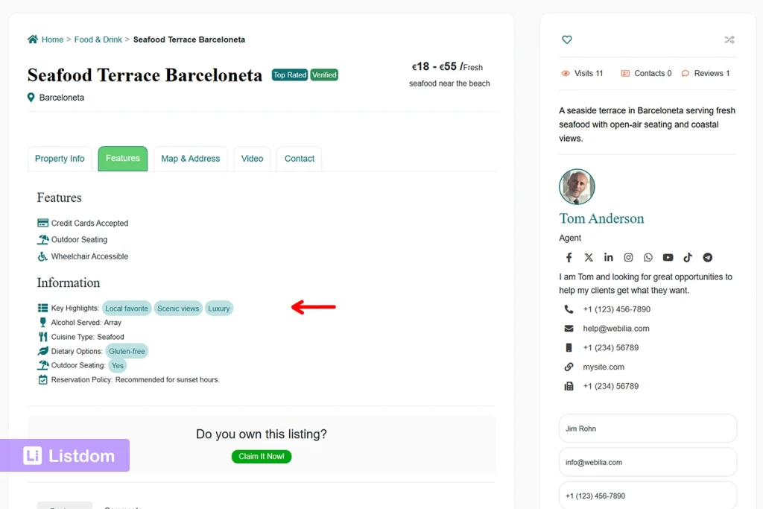
Task: Open the agent's TikTok icon
Action: [x=687, y=257]
